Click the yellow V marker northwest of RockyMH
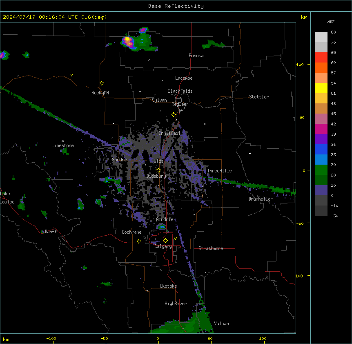 tap(71, 75)
